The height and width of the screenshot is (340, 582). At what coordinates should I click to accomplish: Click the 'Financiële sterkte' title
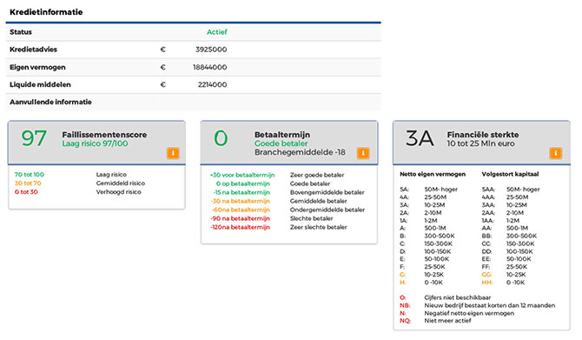pos(483,135)
